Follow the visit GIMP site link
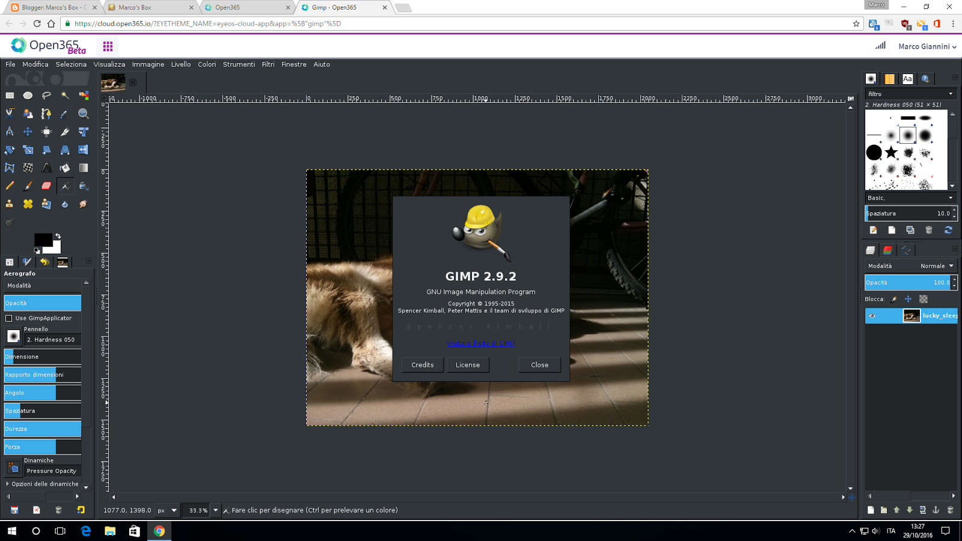Screen dimensions: 962x541 pos(481,343)
